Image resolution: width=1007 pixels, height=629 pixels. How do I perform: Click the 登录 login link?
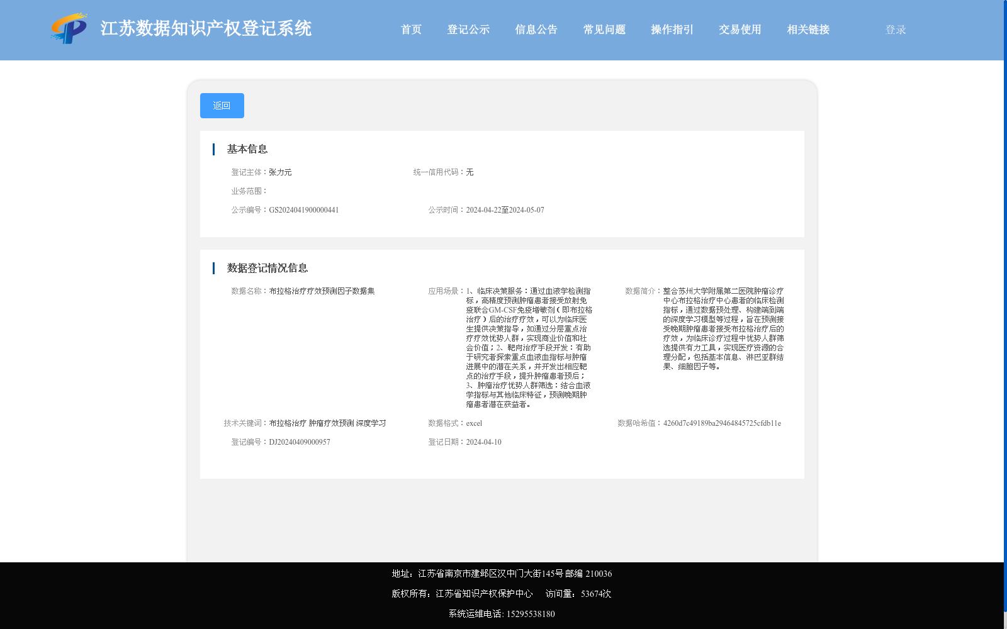coord(896,30)
